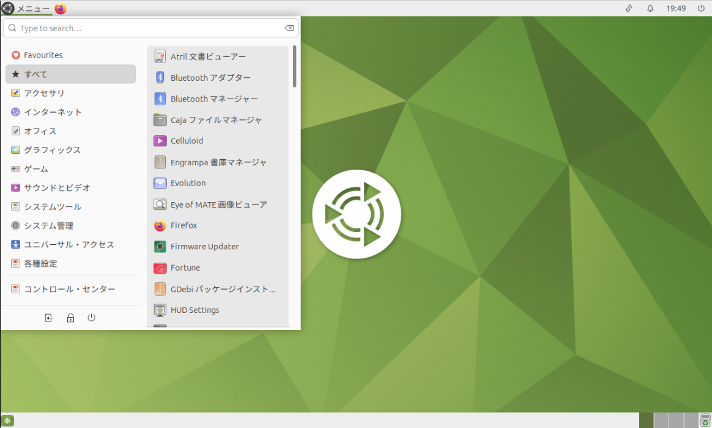
Task: Open HUD Settings
Action: coord(195,310)
